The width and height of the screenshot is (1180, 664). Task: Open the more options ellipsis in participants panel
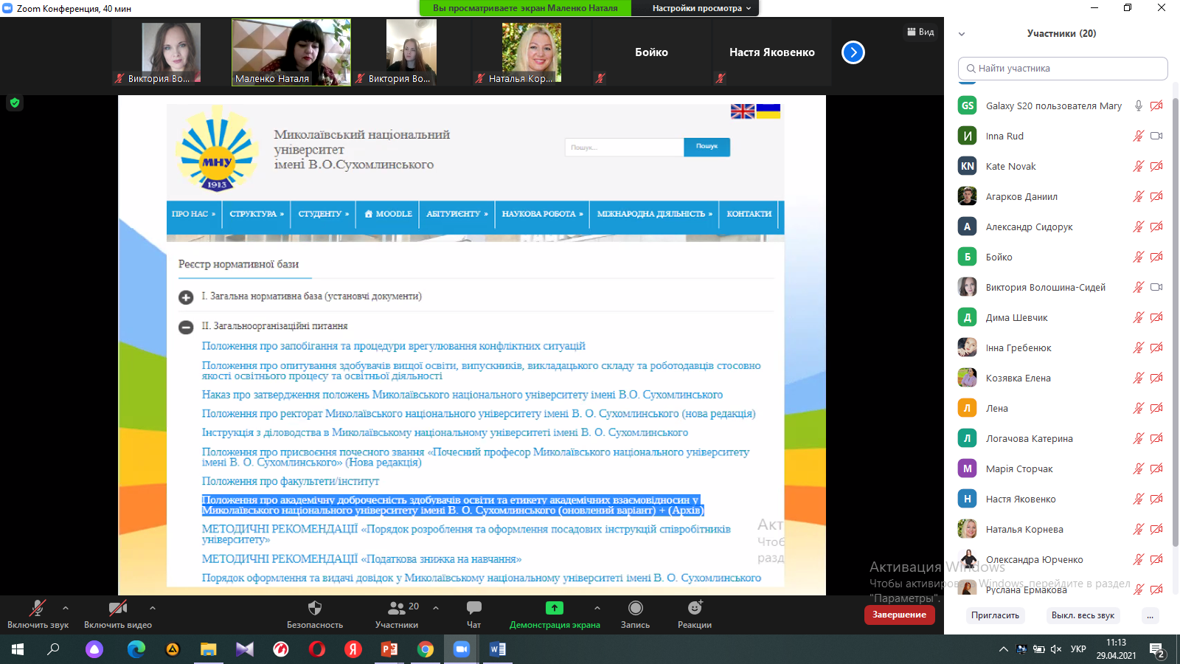[x=1150, y=615]
